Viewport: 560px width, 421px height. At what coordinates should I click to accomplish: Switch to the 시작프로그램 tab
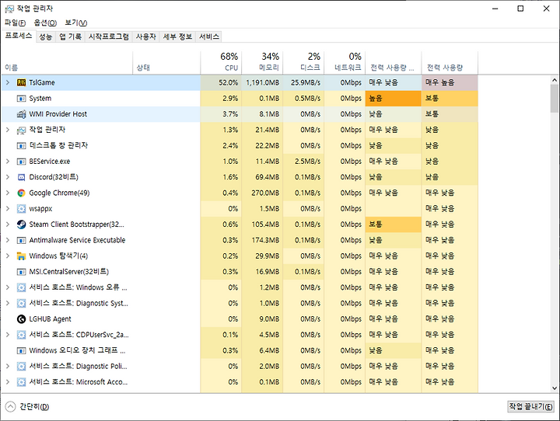[x=109, y=37]
